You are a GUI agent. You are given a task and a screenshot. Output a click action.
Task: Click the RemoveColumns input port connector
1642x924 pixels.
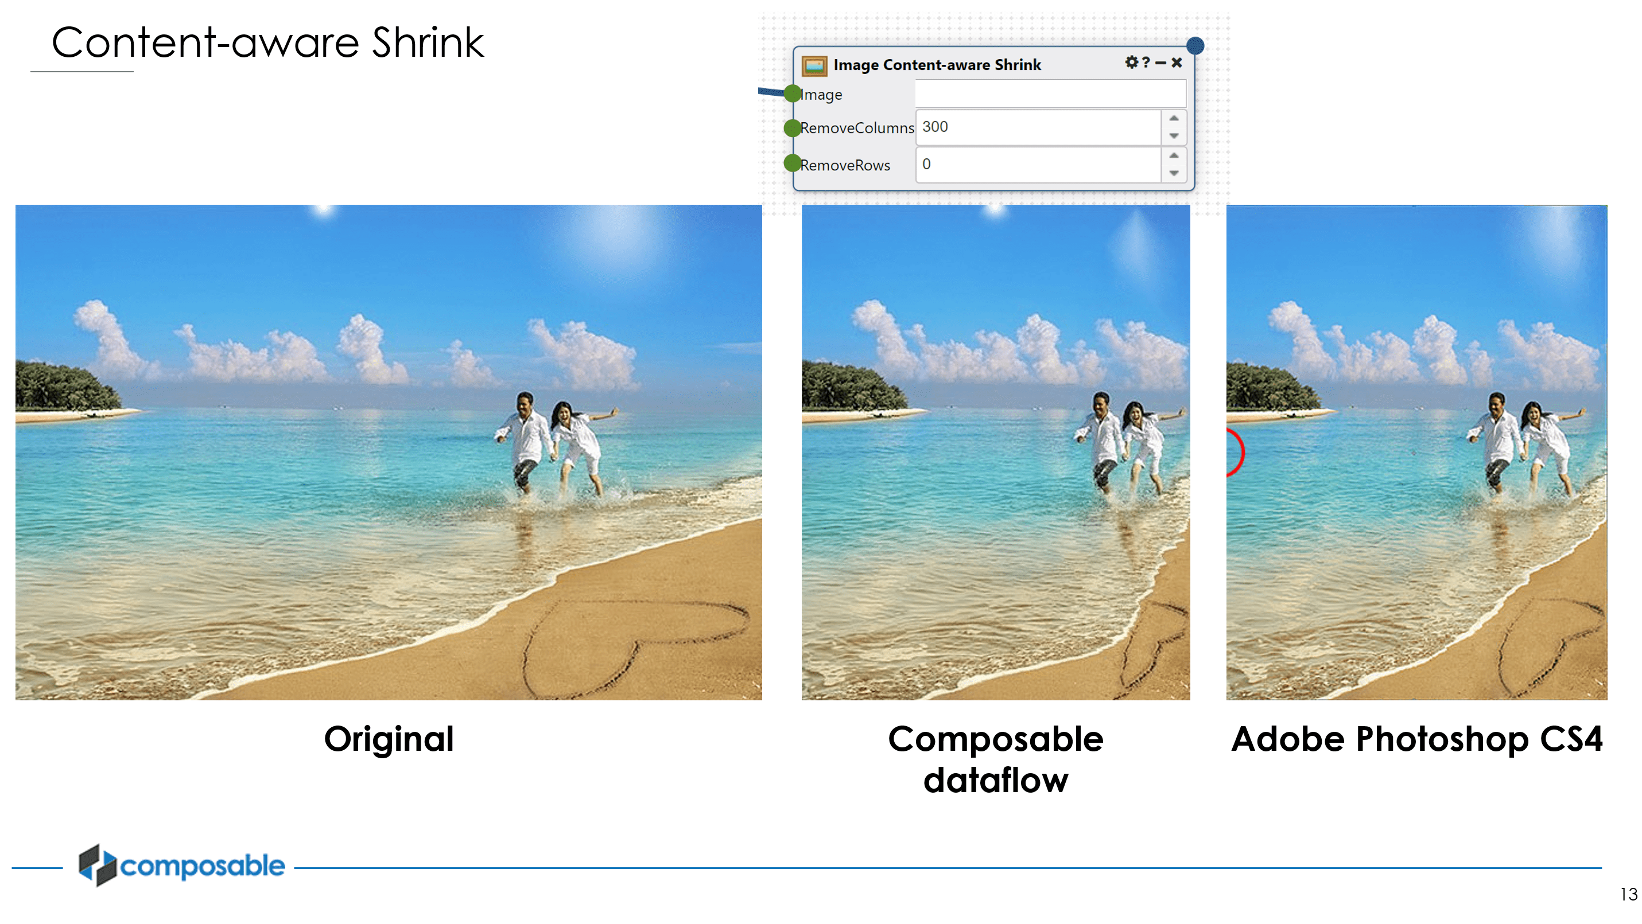tap(793, 128)
